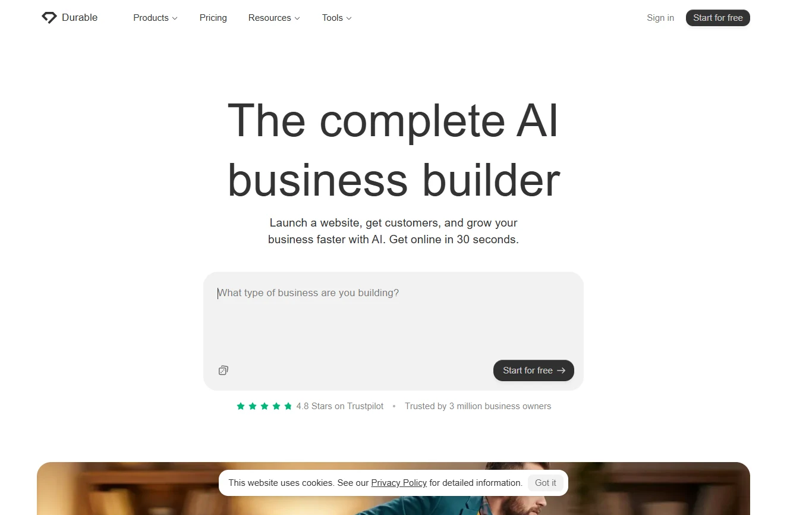The width and height of the screenshot is (787, 515).
Task: Click the first green Trustpilot star
Action: pyautogui.click(x=241, y=406)
